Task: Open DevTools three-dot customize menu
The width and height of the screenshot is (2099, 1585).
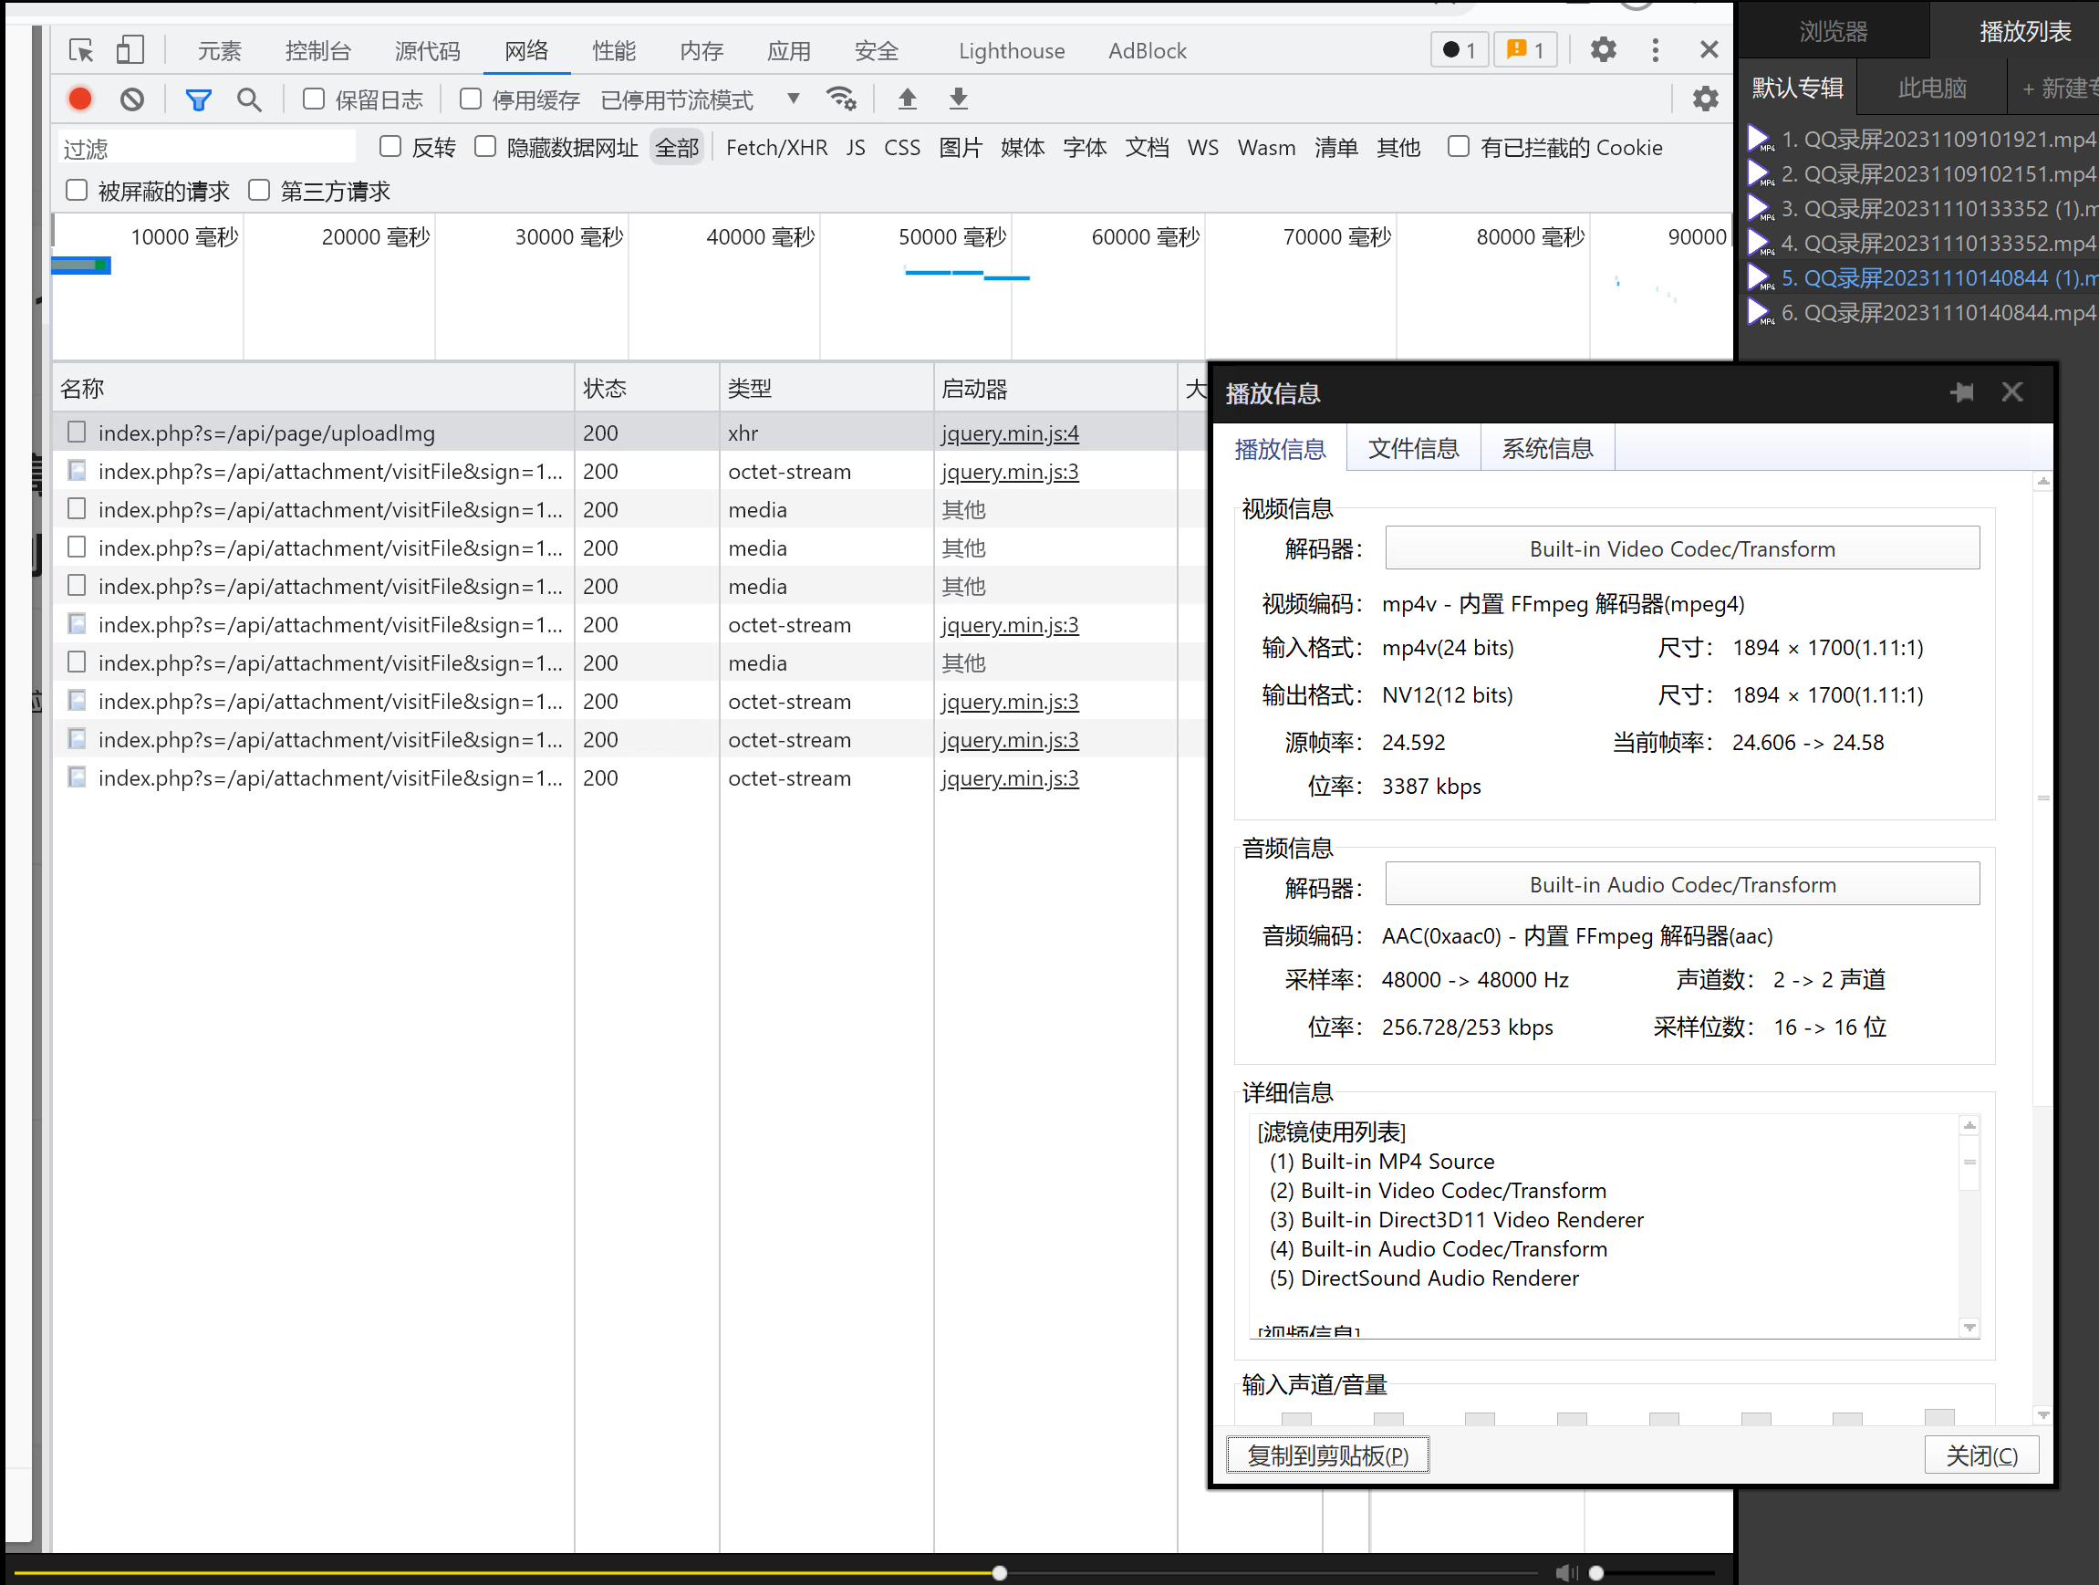Action: 1655,49
